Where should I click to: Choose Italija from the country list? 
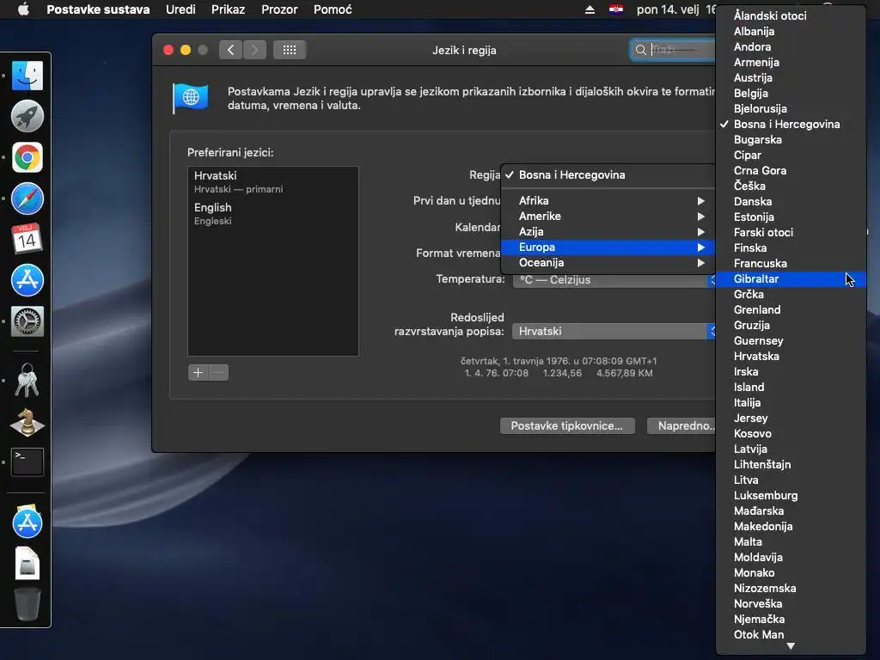pyautogui.click(x=791, y=403)
